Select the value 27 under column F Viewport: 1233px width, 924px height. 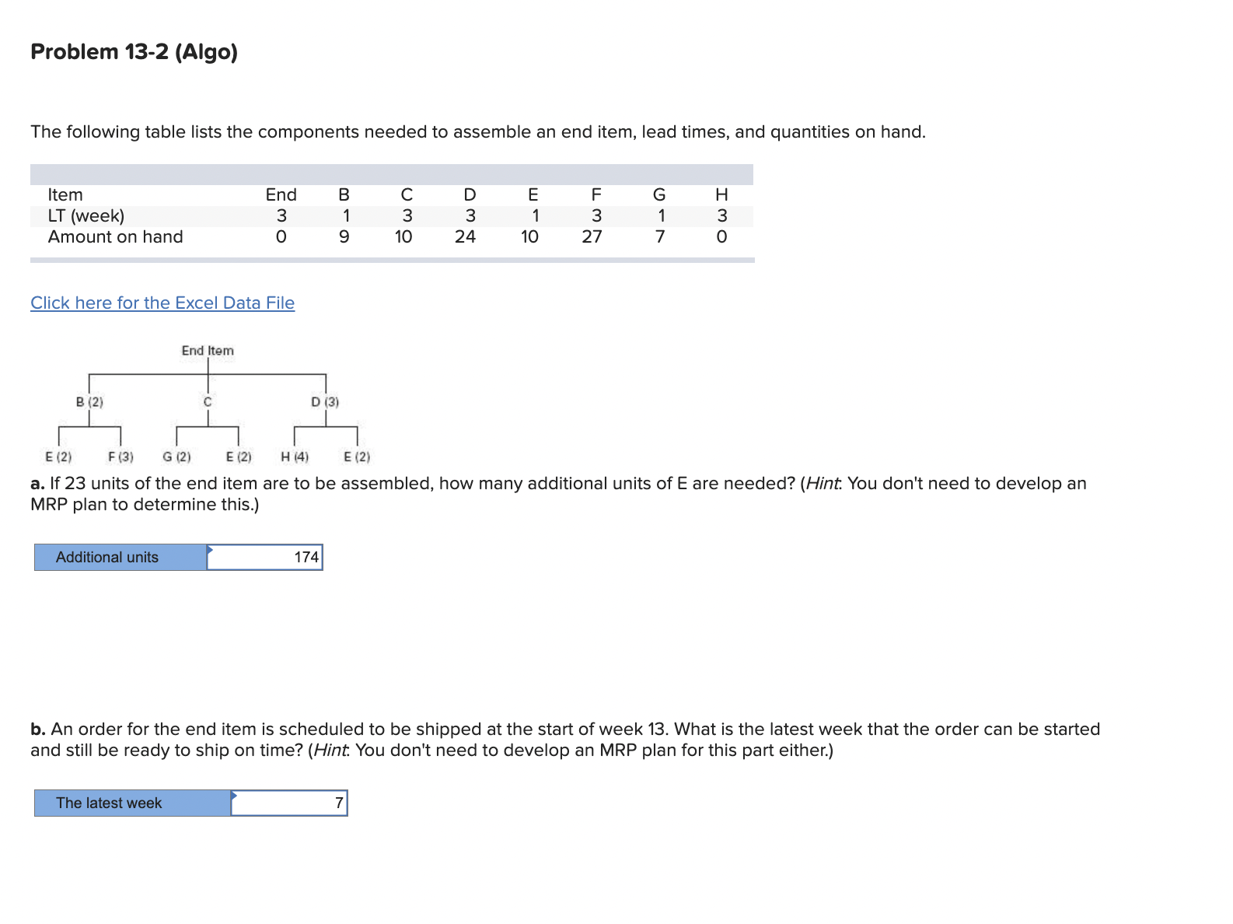click(592, 236)
